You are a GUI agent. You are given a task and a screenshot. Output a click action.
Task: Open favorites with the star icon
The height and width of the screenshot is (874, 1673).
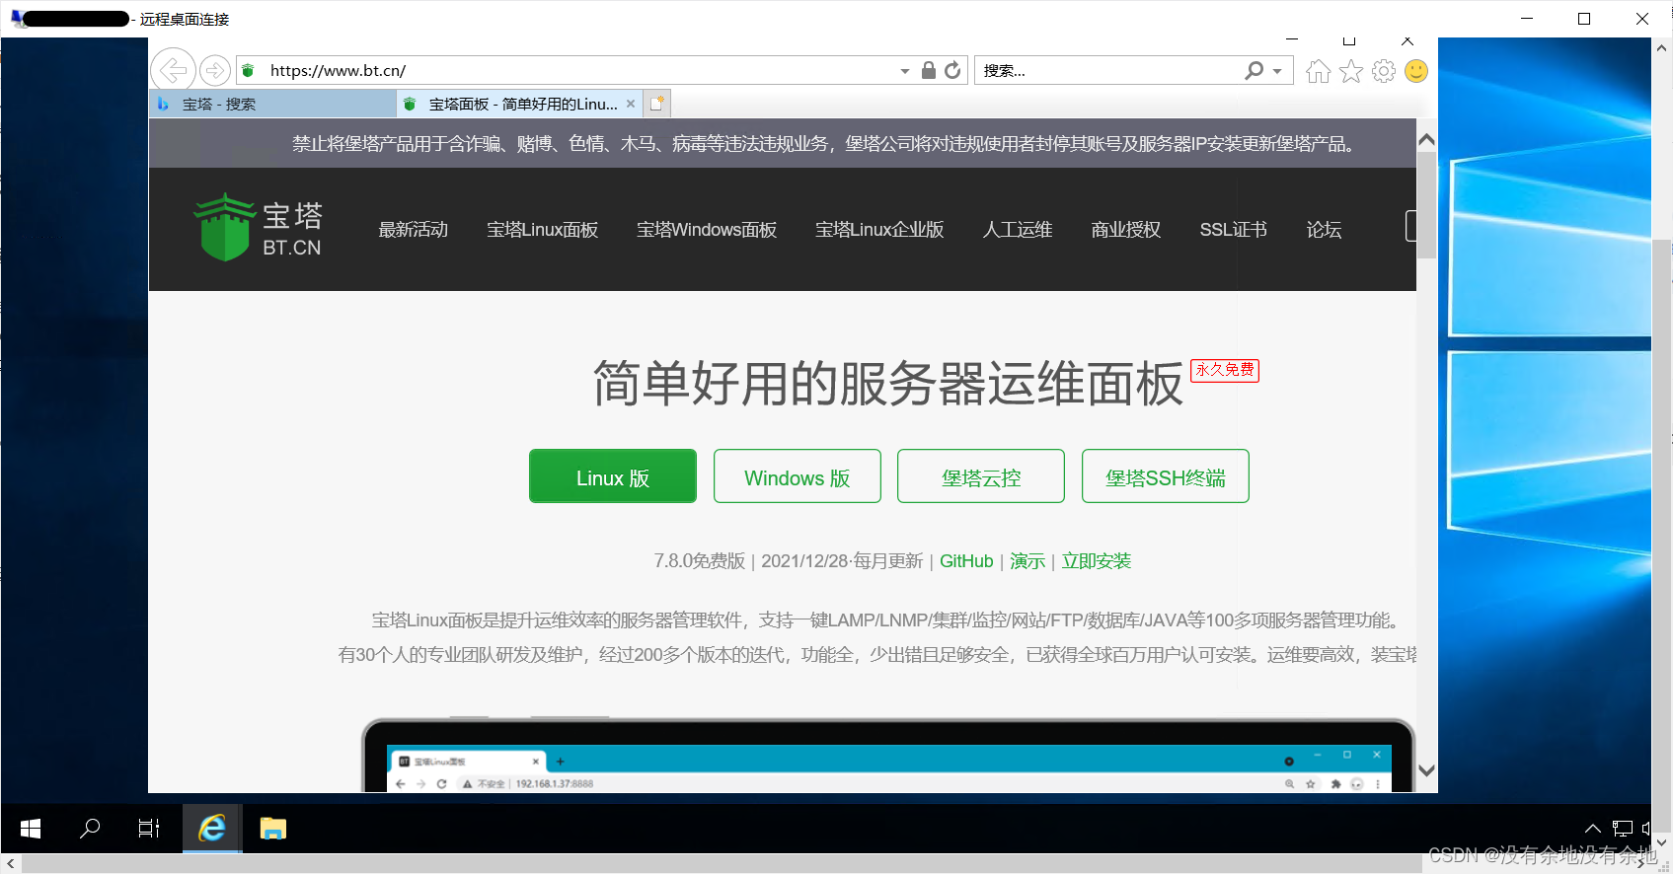[x=1351, y=71]
